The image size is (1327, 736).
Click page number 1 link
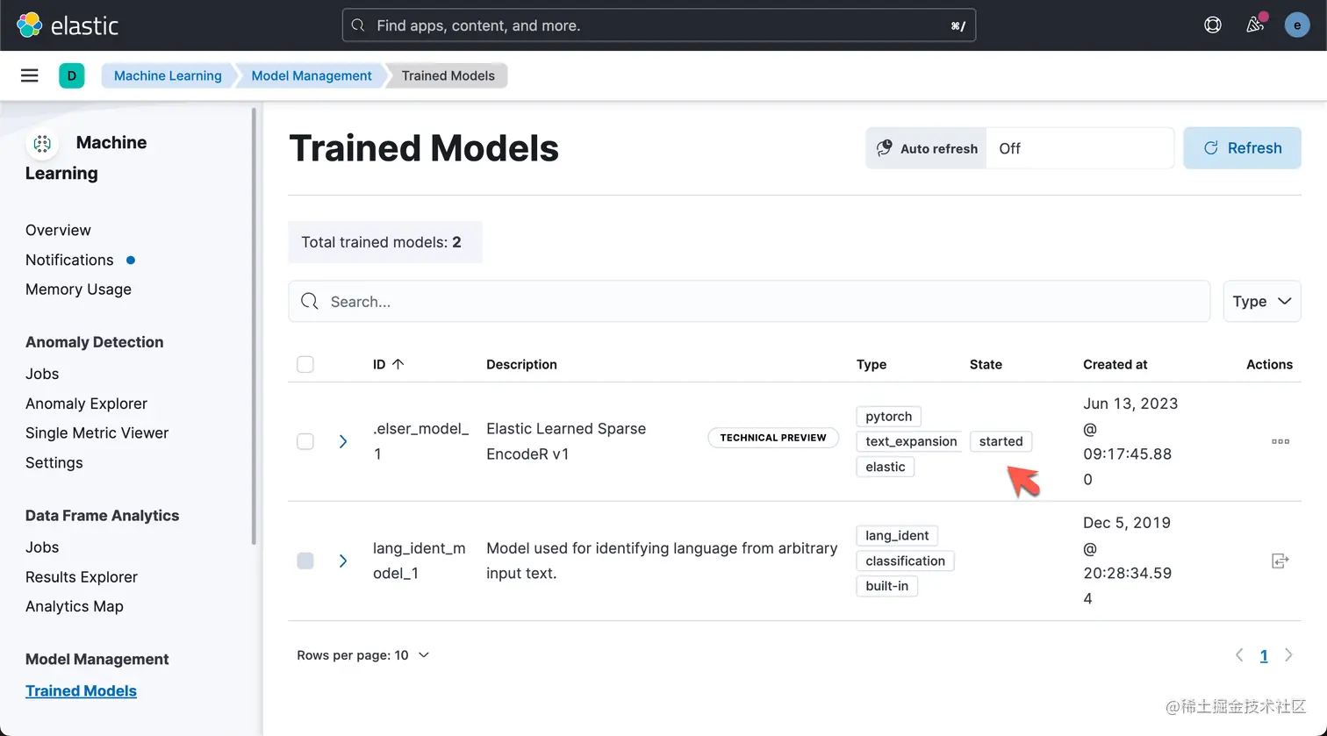tap(1264, 655)
